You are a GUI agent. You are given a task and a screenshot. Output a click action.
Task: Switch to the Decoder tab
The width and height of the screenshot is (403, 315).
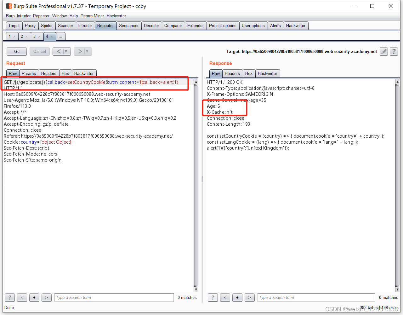(151, 26)
